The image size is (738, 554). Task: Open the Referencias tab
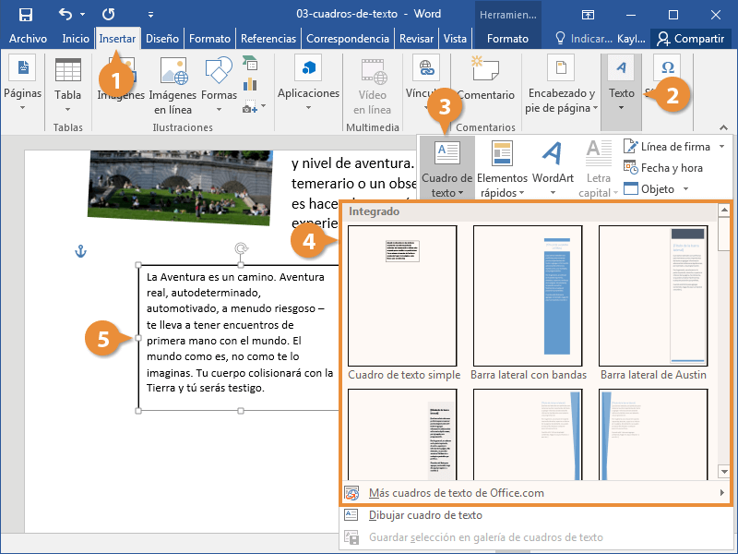tap(268, 39)
